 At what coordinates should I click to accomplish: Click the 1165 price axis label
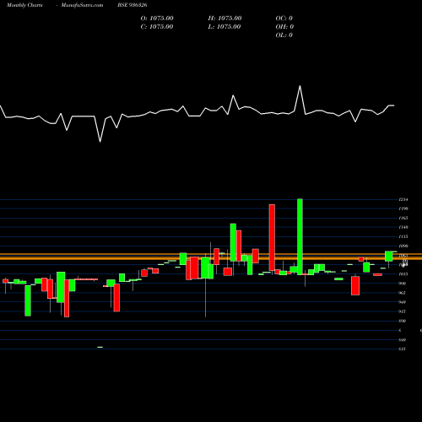(x=403, y=218)
